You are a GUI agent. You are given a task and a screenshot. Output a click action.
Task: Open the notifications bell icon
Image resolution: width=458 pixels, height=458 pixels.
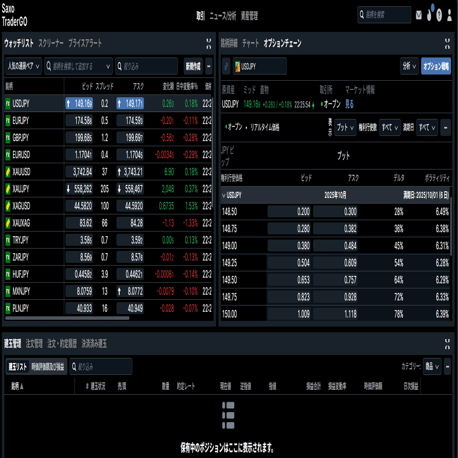(430, 14)
